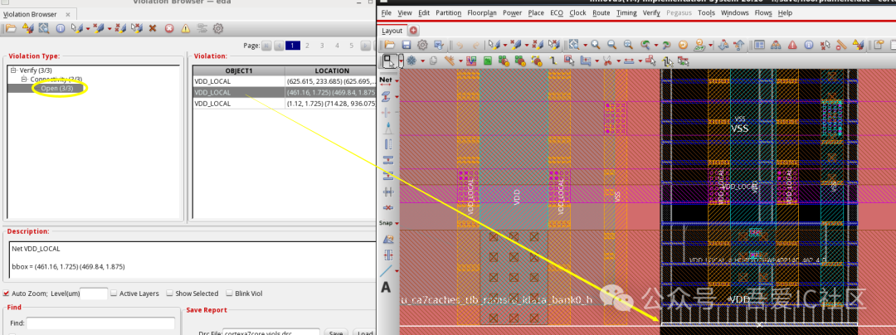Click the red circle clear-violations icon
Image resolution: width=896 pixels, height=335 pixels.
point(169,28)
